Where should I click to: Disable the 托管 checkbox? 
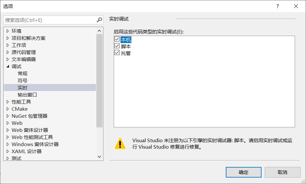[117, 53]
